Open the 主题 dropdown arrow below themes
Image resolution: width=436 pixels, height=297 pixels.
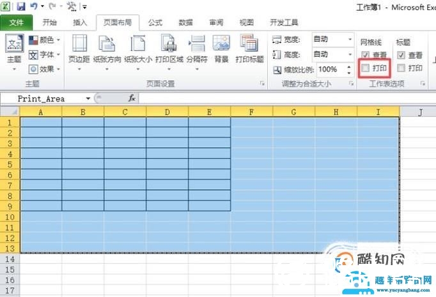tap(14, 69)
